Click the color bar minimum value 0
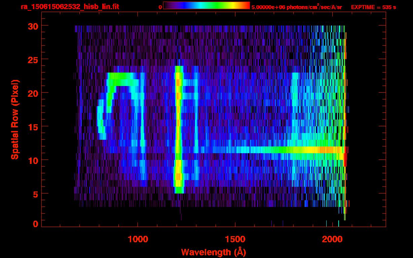The height and width of the screenshot is (258, 413). click(160, 7)
